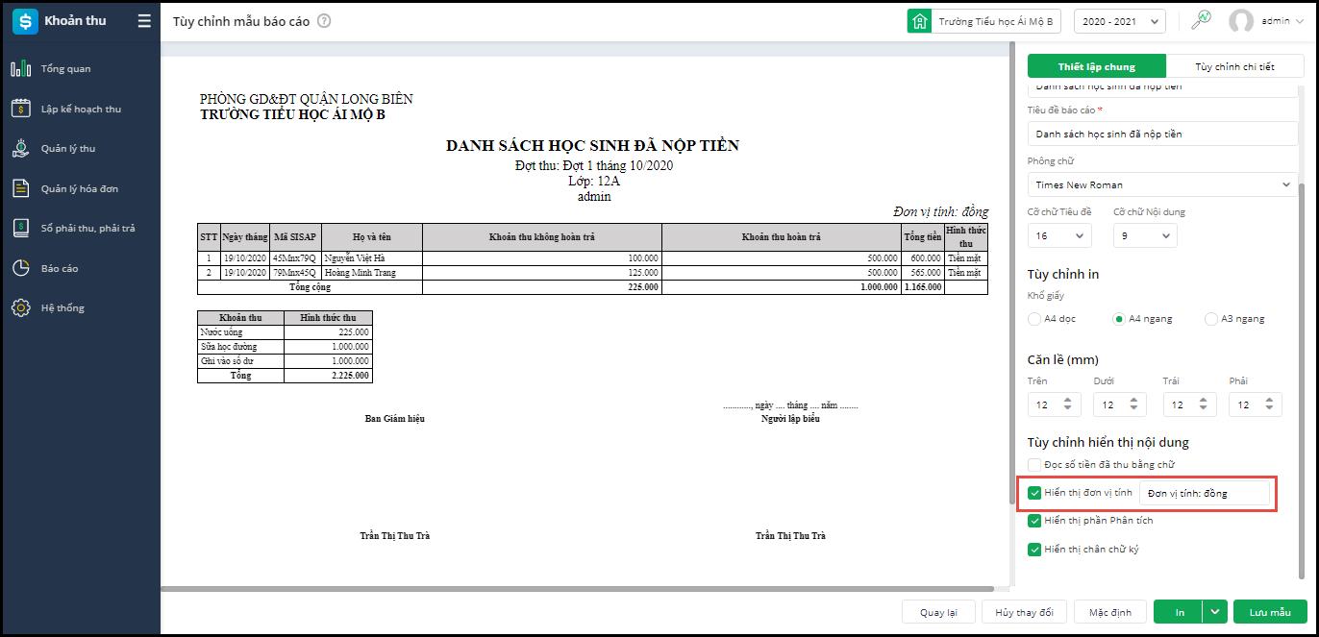Click the Lập kế hoạch thu calendar icon

(21, 109)
